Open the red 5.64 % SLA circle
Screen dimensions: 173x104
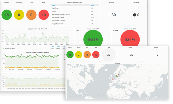[x=130, y=38]
